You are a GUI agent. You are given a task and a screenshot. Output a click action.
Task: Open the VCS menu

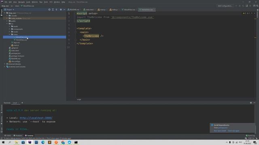click(51, 2)
